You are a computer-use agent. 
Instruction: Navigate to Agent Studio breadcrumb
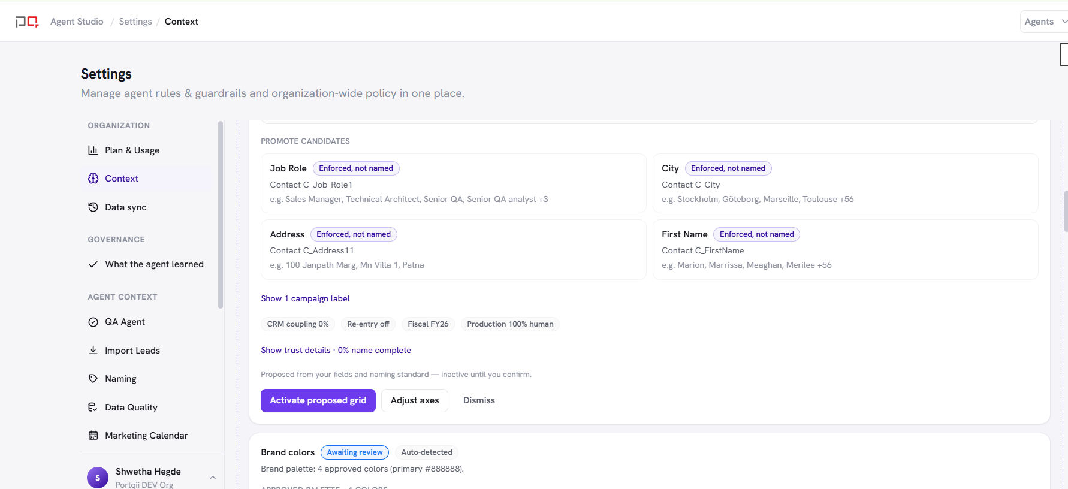(x=77, y=22)
